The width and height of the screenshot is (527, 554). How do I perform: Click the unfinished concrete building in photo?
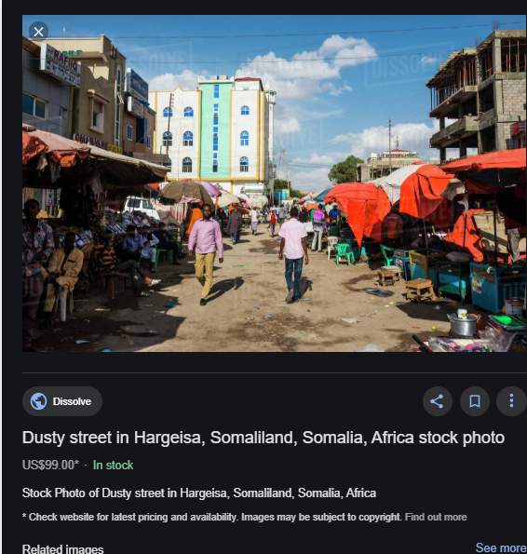(x=478, y=95)
